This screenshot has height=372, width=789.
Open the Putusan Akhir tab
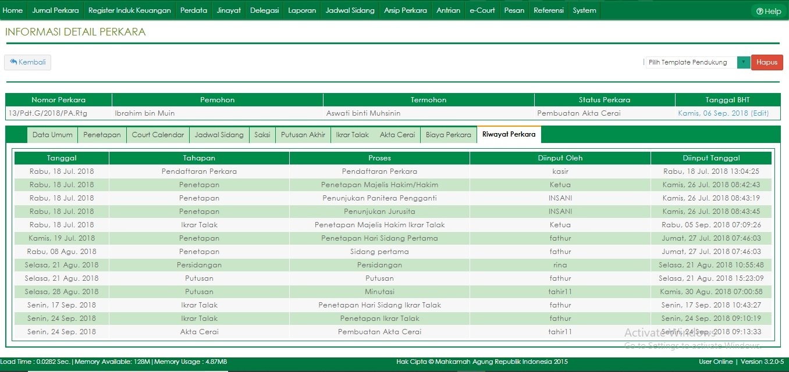point(303,135)
